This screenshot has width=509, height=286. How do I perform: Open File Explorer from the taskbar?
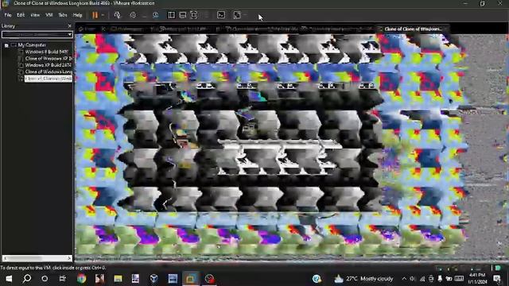[118, 279]
